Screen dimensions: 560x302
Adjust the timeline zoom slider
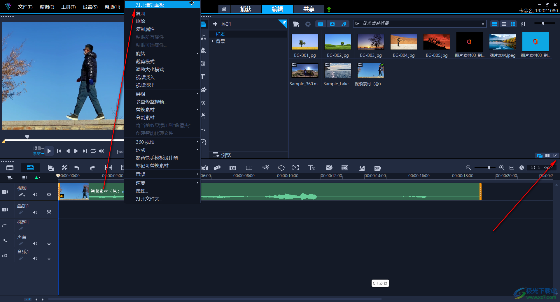click(489, 167)
